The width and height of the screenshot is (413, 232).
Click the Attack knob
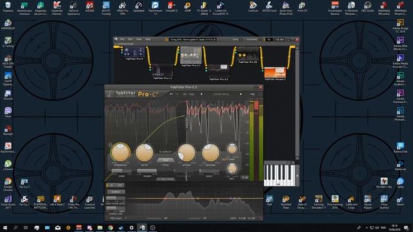click(186, 152)
